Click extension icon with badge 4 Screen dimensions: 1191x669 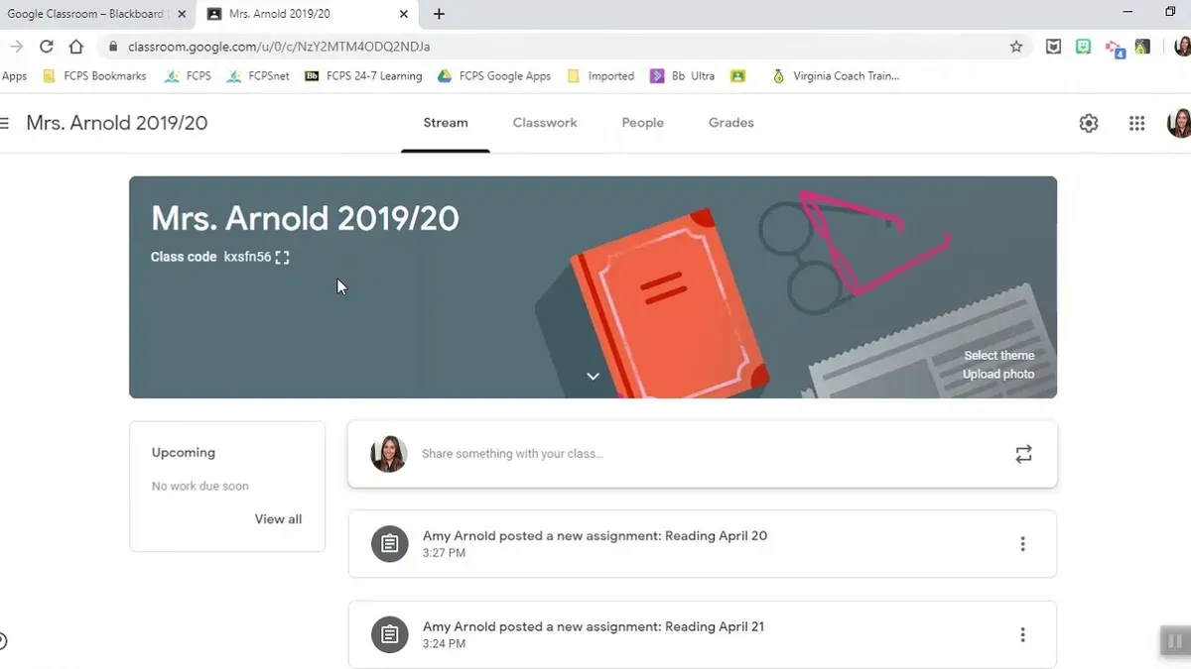click(1115, 48)
